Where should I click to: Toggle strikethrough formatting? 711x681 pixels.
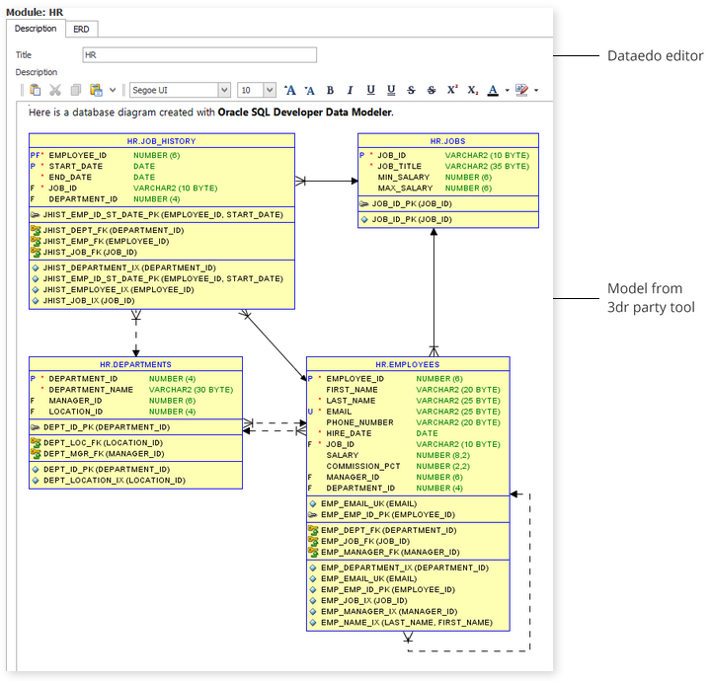pos(411,90)
